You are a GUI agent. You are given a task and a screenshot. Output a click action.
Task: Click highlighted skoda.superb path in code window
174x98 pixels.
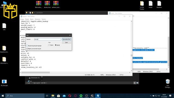150,62
